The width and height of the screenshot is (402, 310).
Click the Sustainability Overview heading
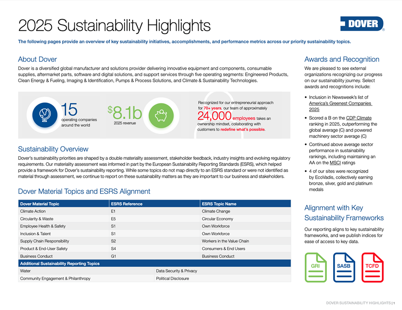coord(53,149)
